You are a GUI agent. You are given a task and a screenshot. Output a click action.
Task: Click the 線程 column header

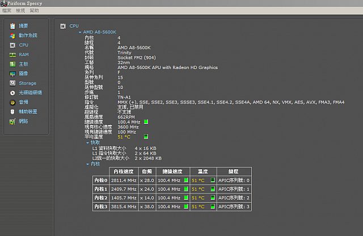(x=234, y=171)
